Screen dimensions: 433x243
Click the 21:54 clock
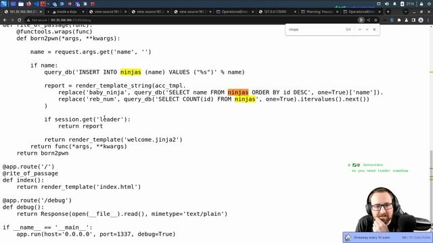410,4
